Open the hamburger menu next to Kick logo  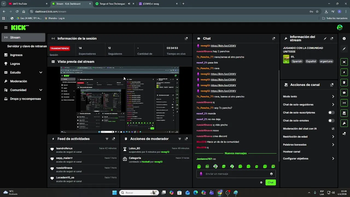pyautogui.click(x=6, y=28)
